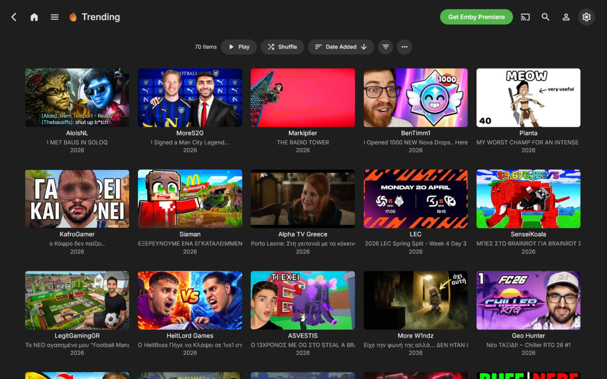Open search with the magnifier icon
The image size is (607, 379).
(545, 17)
